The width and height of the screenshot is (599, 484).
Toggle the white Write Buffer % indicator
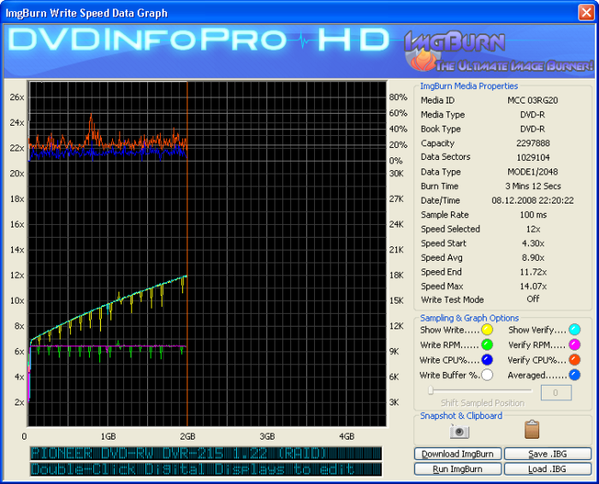coord(487,375)
